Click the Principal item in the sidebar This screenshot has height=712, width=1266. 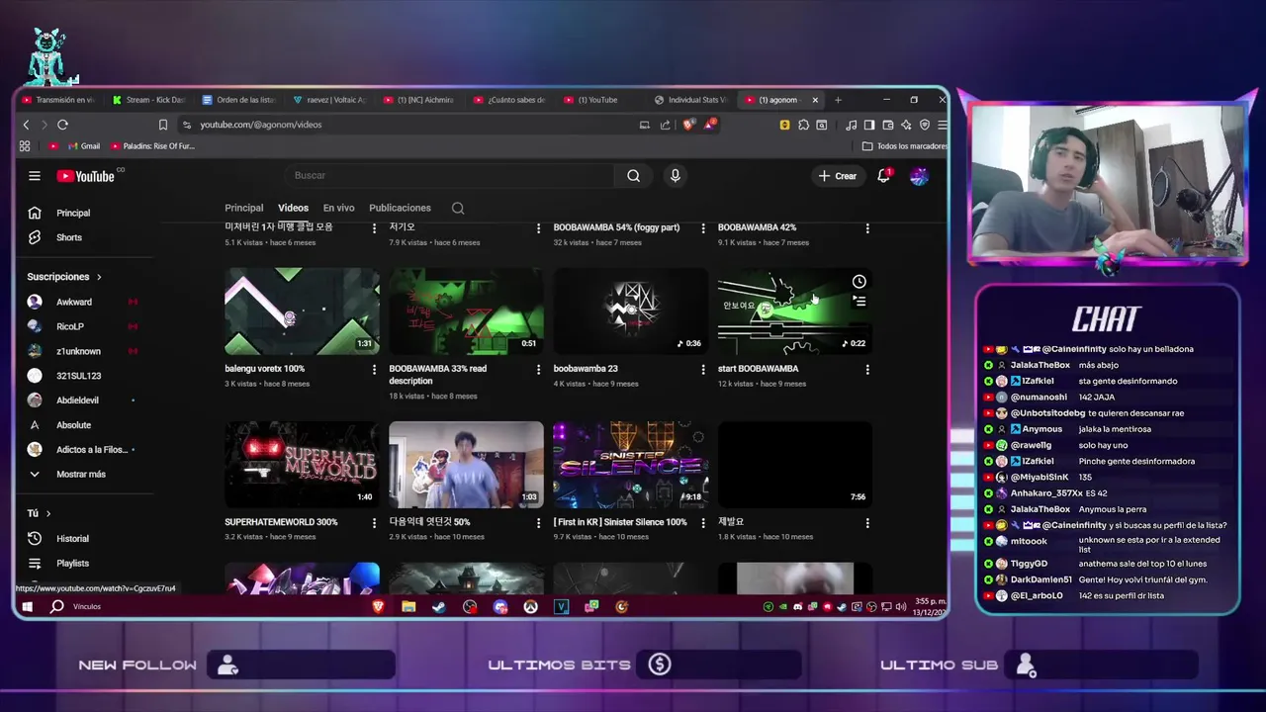(x=72, y=213)
